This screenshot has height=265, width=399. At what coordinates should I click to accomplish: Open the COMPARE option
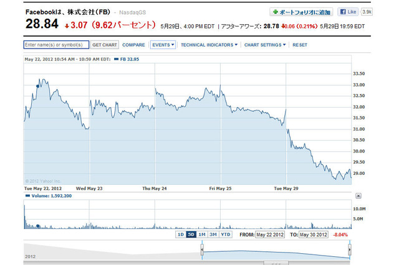[133, 45]
